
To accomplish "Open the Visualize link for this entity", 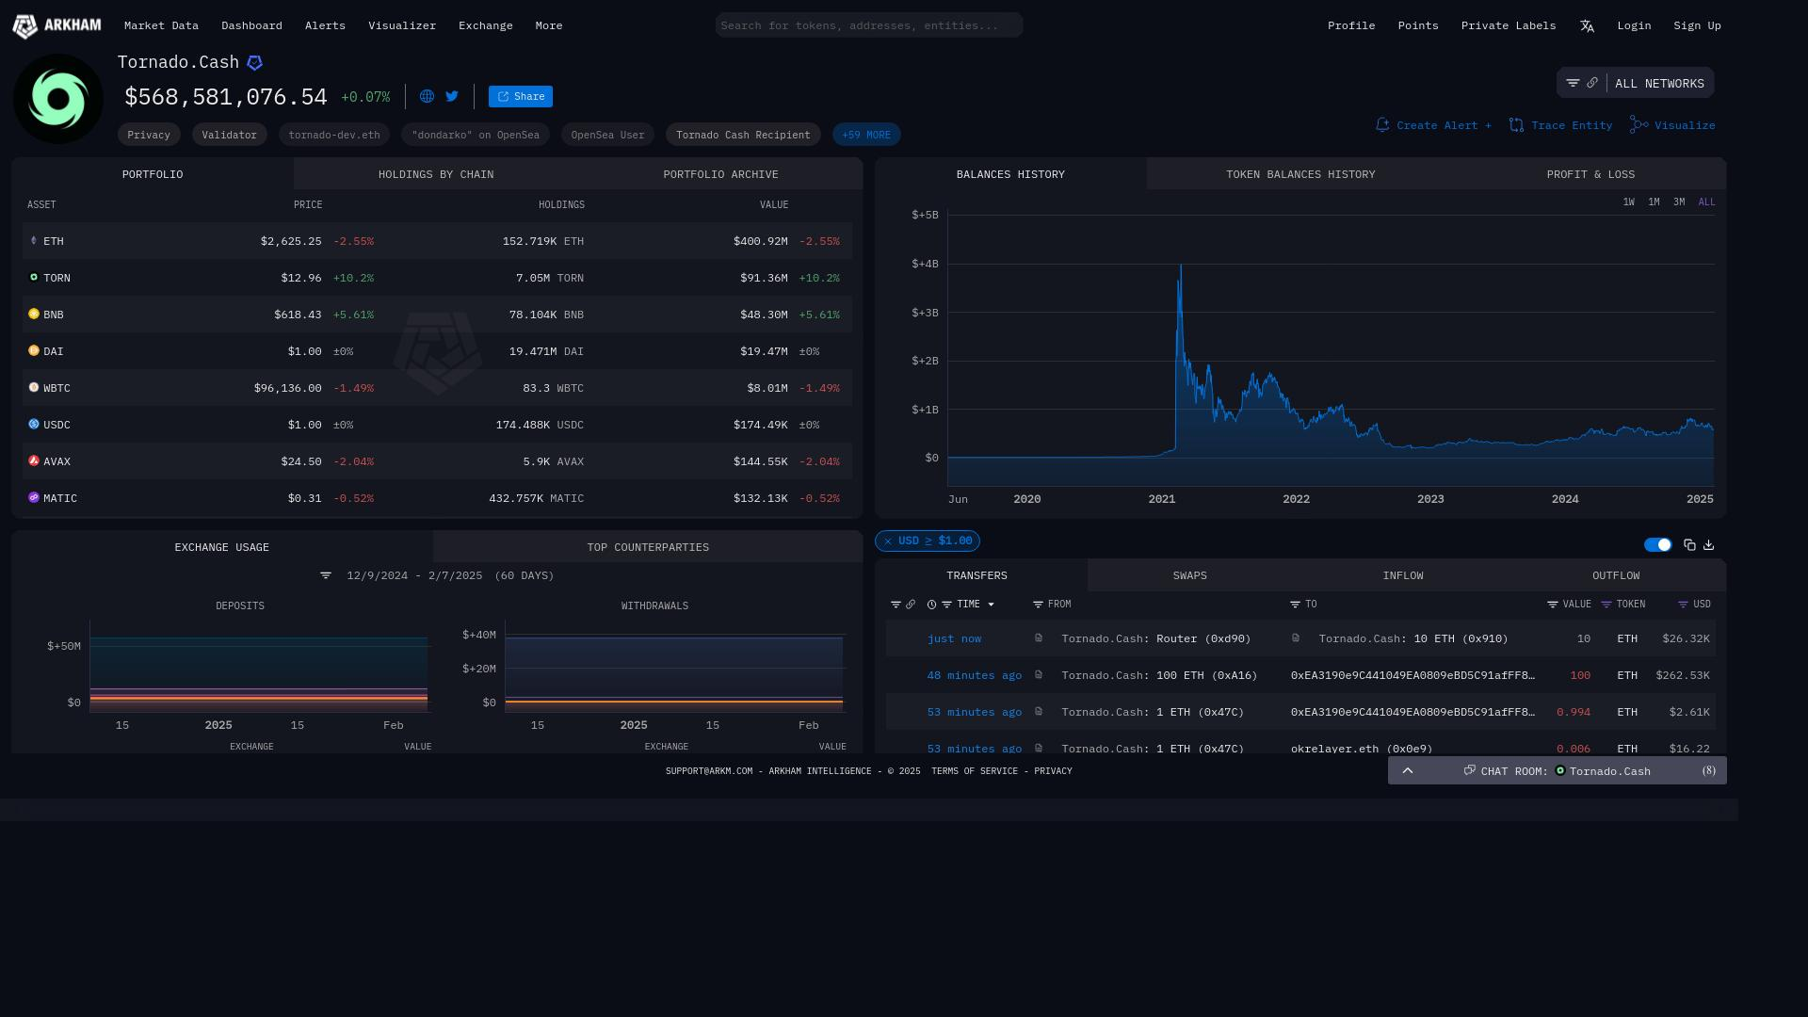I will (x=1672, y=125).
